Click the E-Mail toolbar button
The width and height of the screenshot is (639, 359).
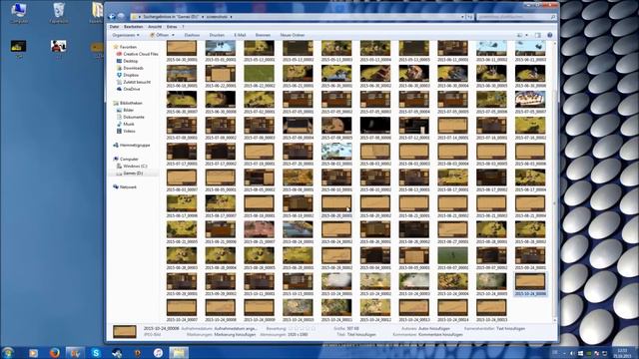240,35
